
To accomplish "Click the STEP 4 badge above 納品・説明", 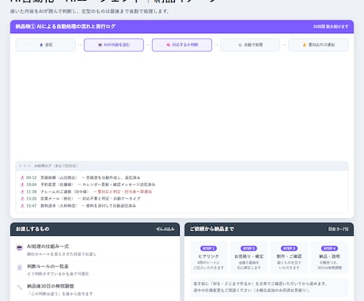I will [x=329, y=249].
